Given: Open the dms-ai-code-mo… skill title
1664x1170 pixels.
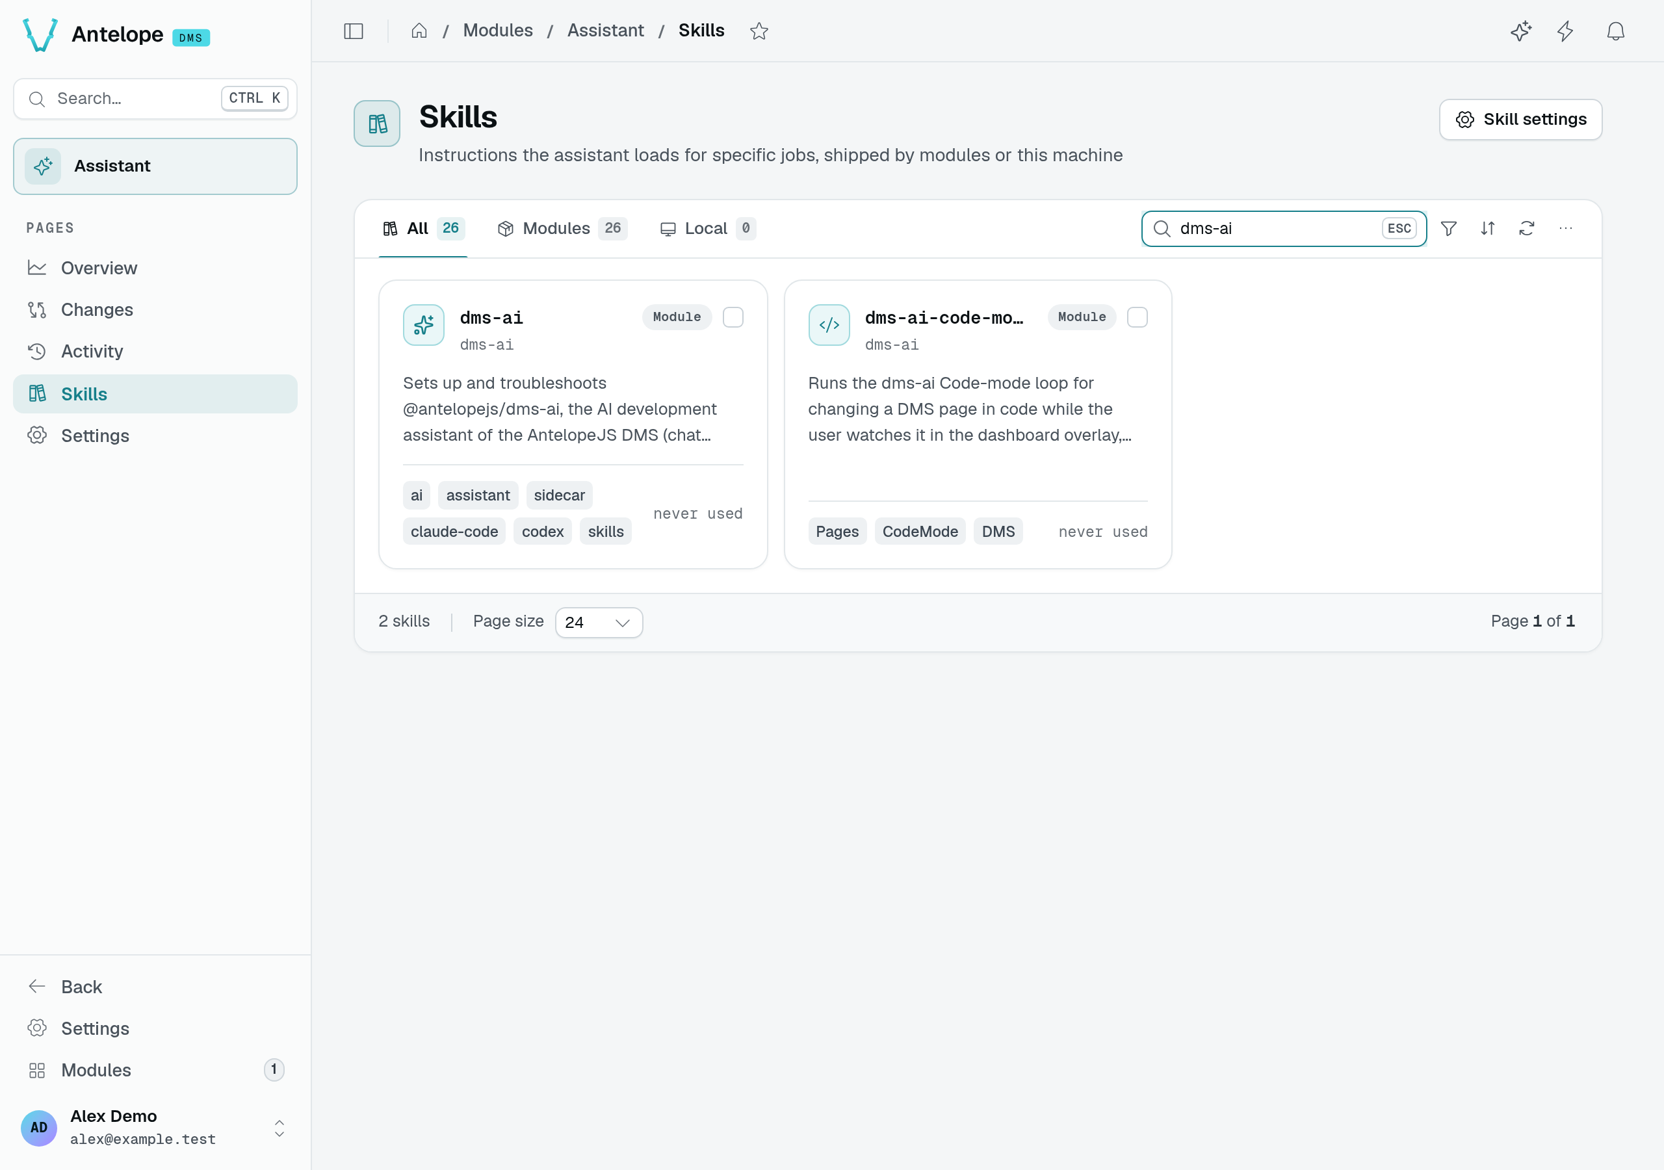Looking at the screenshot, I should click(x=944, y=317).
